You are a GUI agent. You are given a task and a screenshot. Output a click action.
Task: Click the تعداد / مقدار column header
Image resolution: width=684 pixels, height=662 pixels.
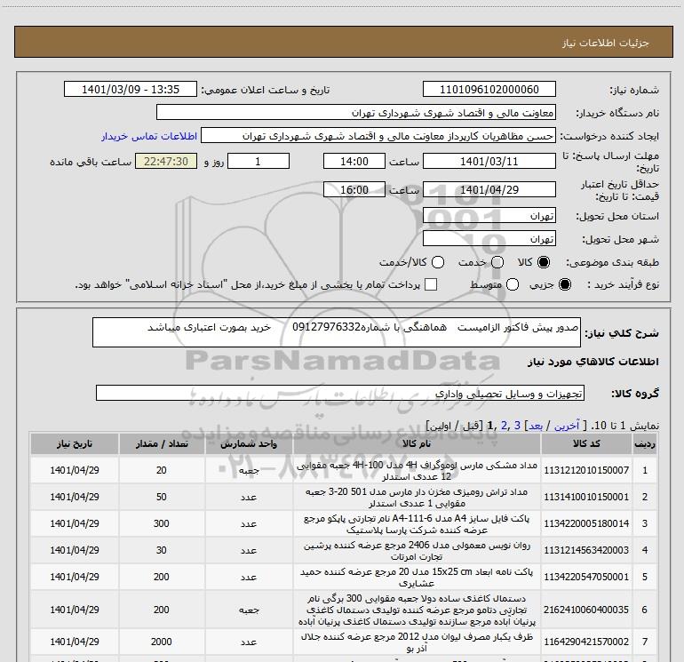point(162,443)
